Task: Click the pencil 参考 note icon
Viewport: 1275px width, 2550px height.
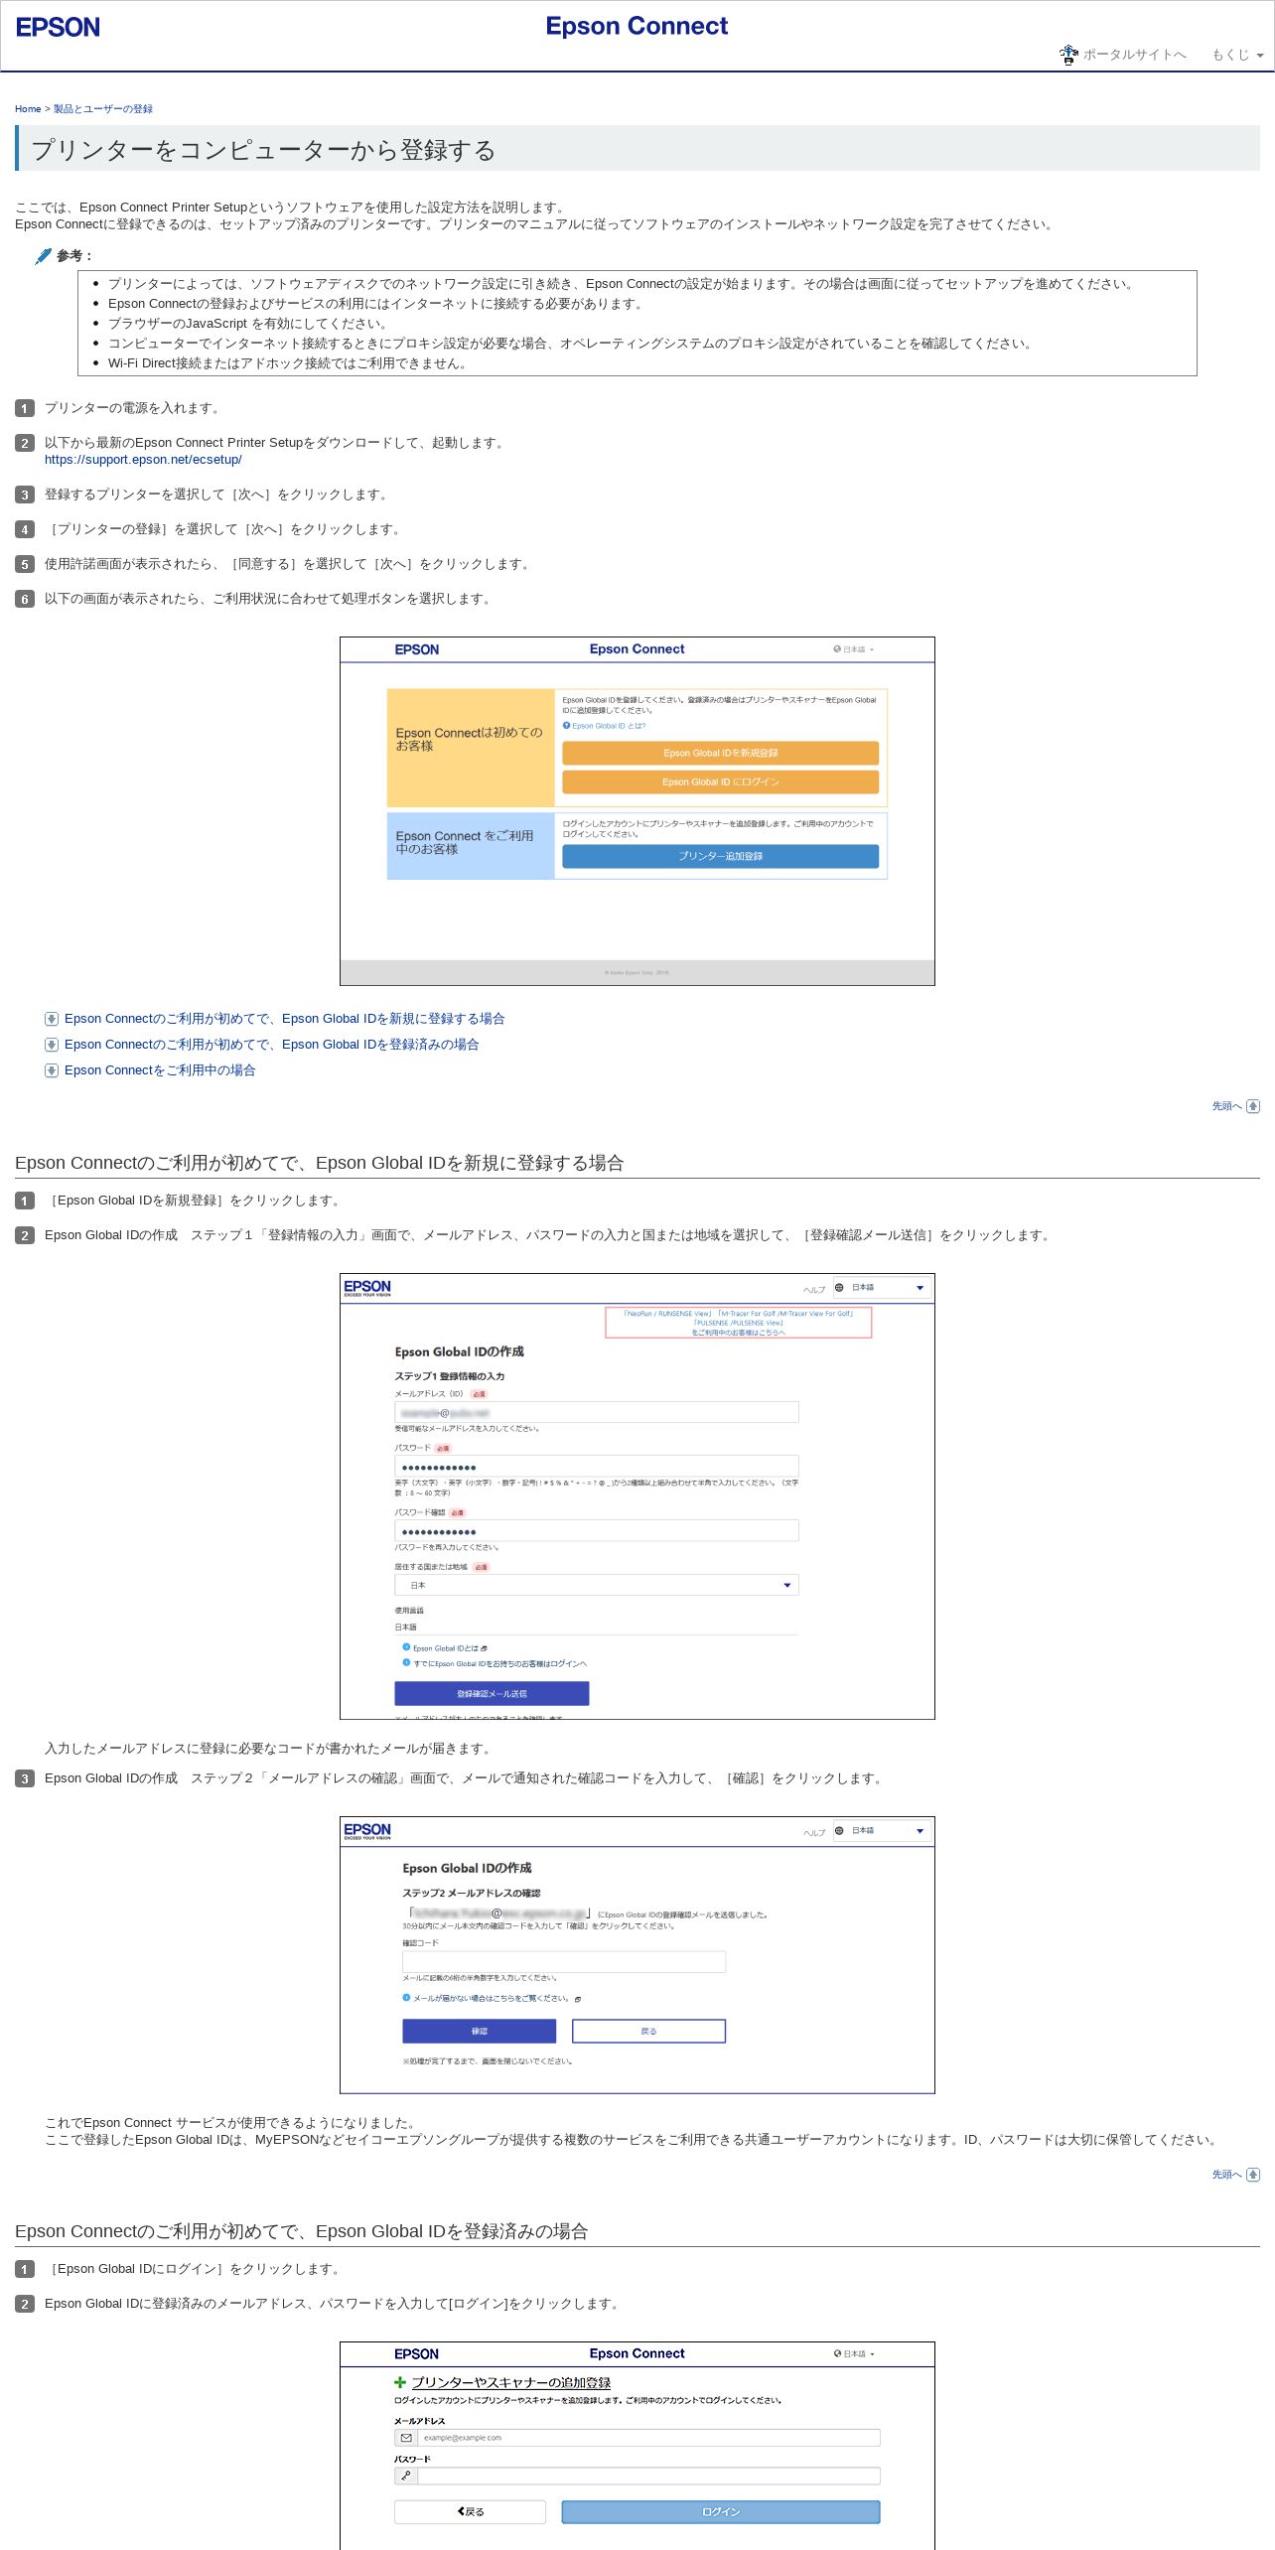Action: click(44, 256)
